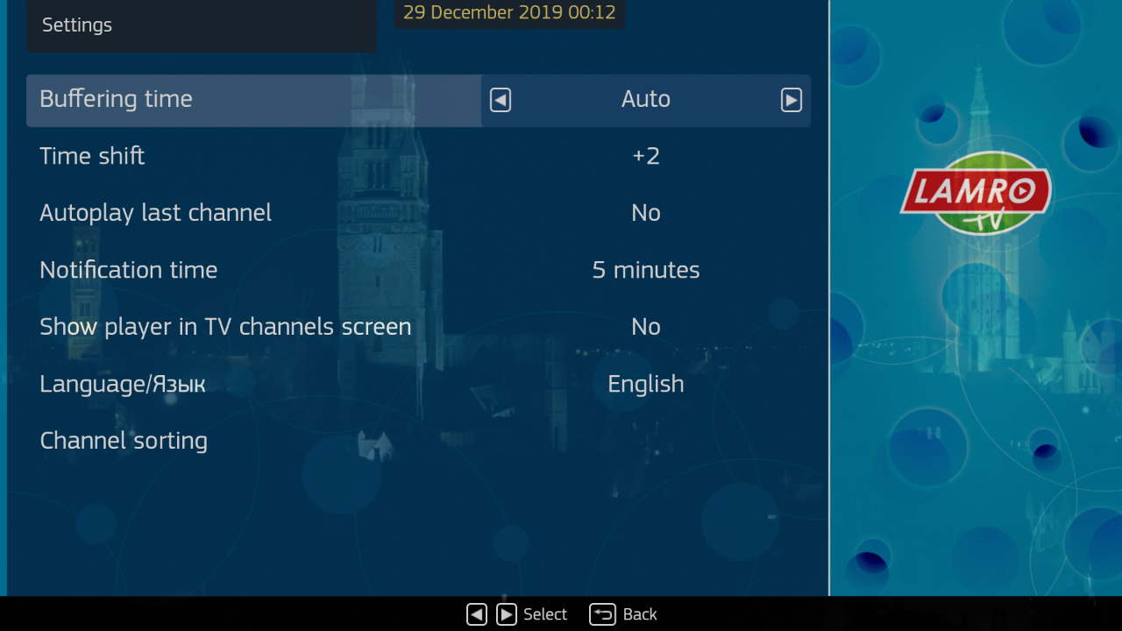Select Show player in TV channels screen
Viewport: 1122px width, 631px height.
418,327
